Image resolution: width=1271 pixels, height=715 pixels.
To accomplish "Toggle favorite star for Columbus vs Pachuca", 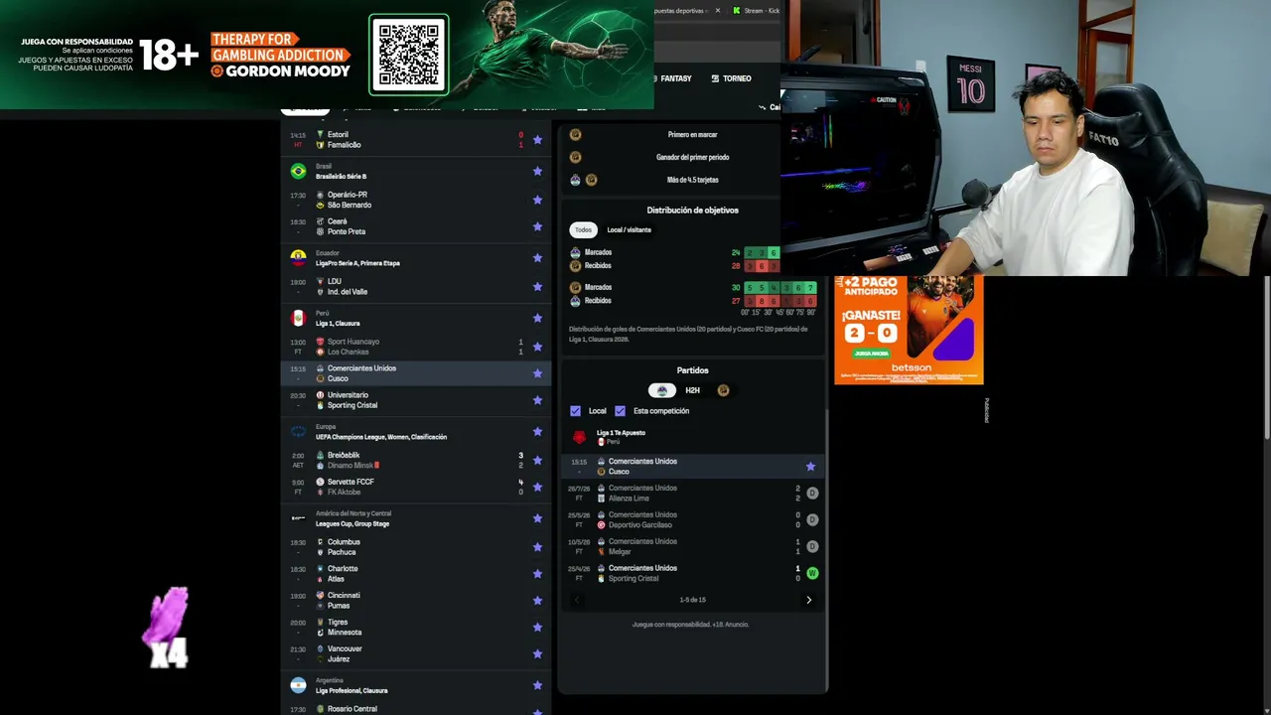I will pos(537,547).
